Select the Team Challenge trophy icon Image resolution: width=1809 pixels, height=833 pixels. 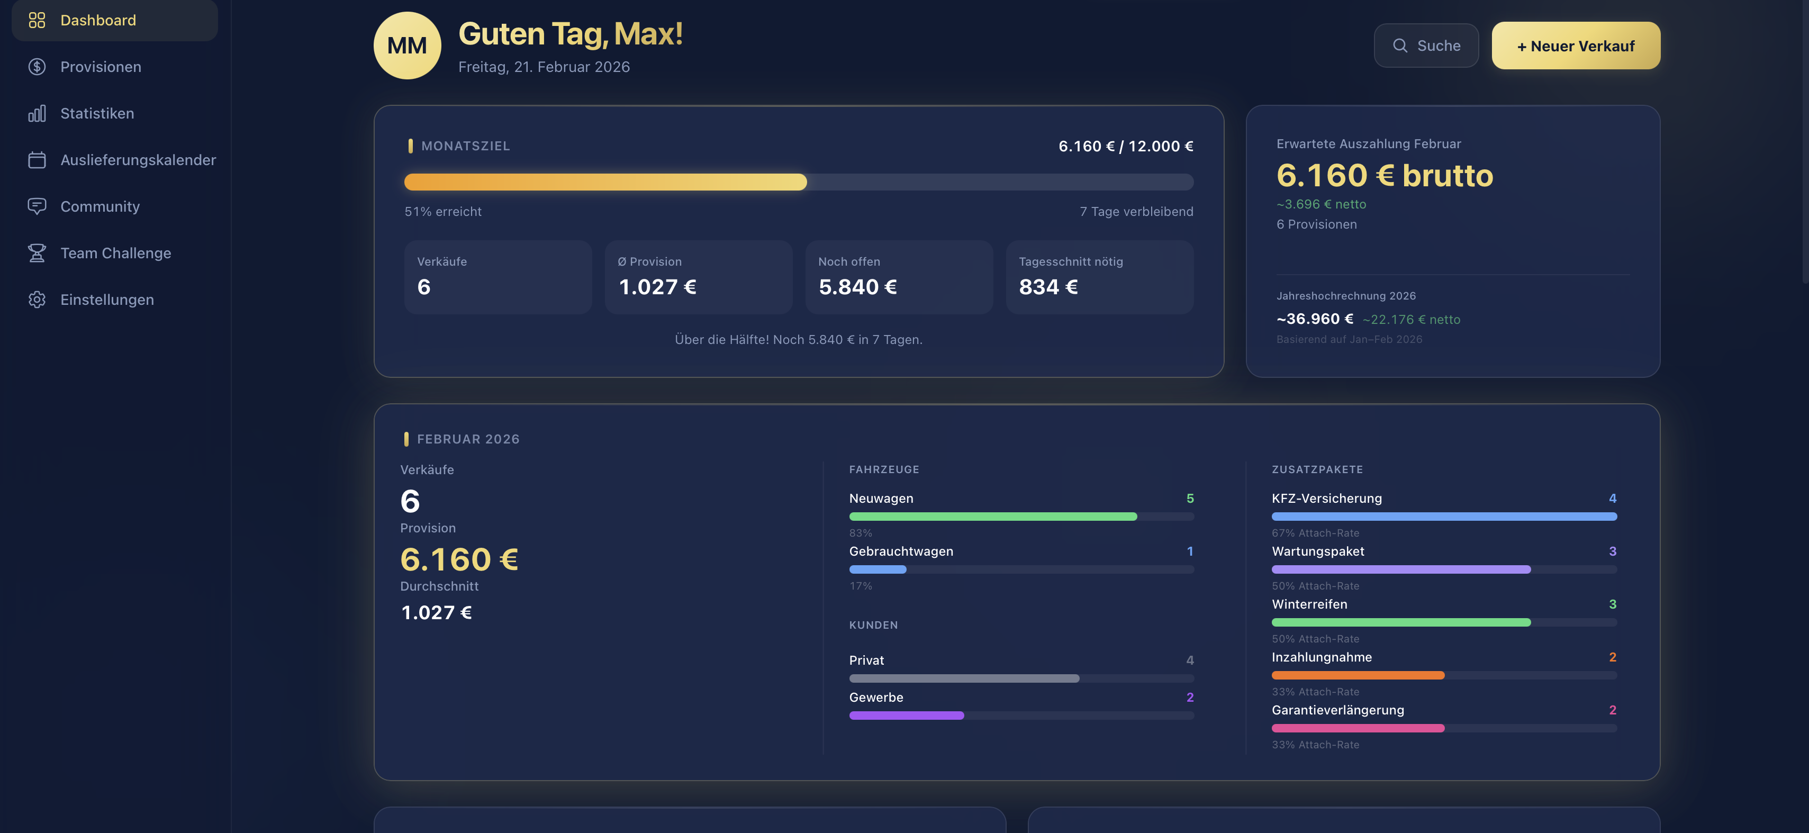pos(37,253)
